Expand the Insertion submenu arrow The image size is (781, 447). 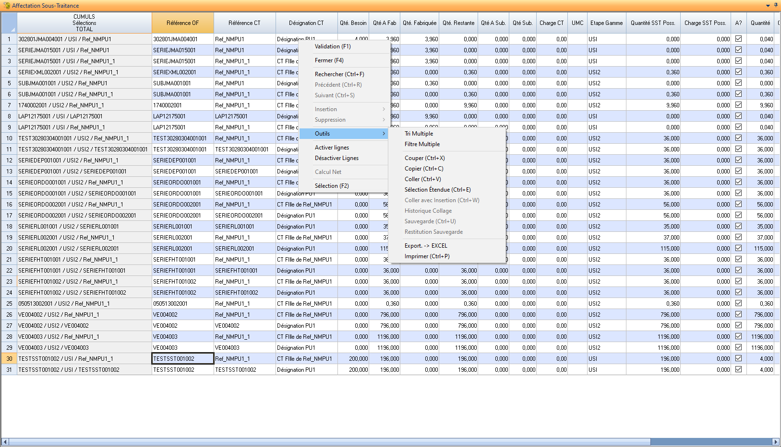384,109
